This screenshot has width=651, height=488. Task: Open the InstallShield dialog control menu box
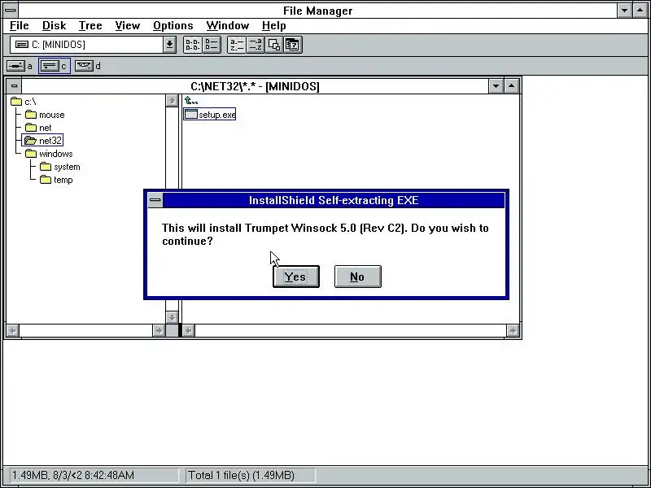(x=155, y=200)
